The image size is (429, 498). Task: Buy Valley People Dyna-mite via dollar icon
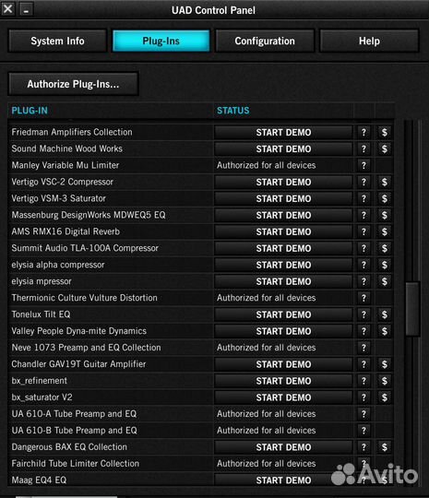385,331
